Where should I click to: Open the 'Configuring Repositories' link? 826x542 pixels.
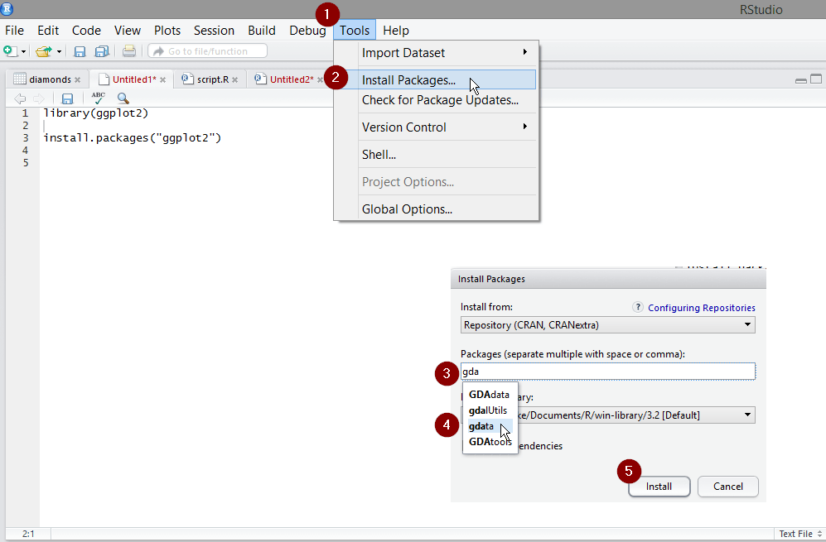click(x=702, y=308)
